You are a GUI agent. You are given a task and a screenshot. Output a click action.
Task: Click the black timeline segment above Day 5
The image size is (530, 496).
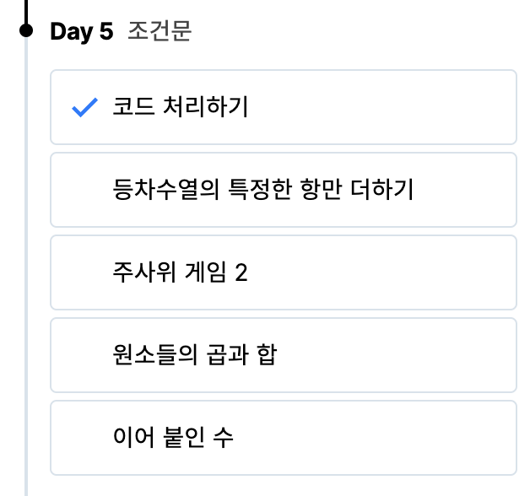pyautogui.click(x=26, y=10)
